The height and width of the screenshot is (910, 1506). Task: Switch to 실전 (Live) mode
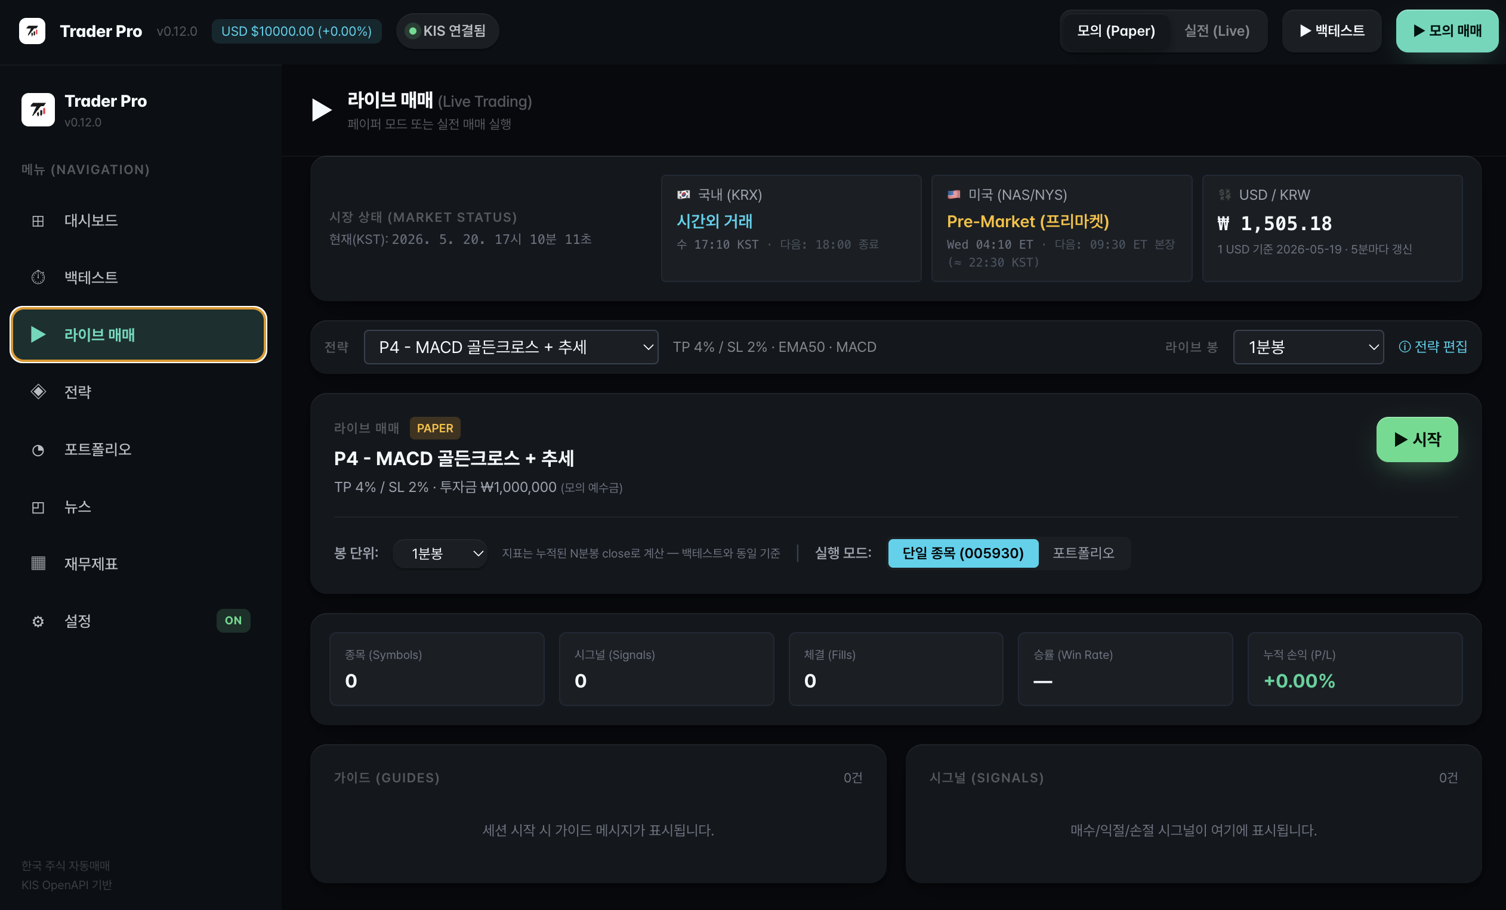pyautogui.click(x=1216, y=31)
